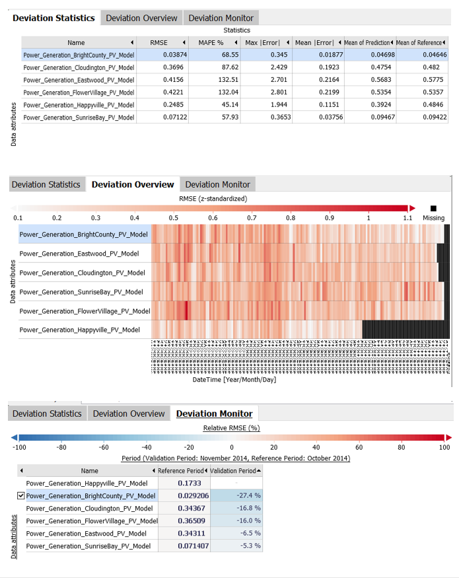Image resolution: width=459 pixels, height=578 pixels.
Task: Switch to Deviation Monitor tab above Statistics table
Action: [x=221, y=18]
